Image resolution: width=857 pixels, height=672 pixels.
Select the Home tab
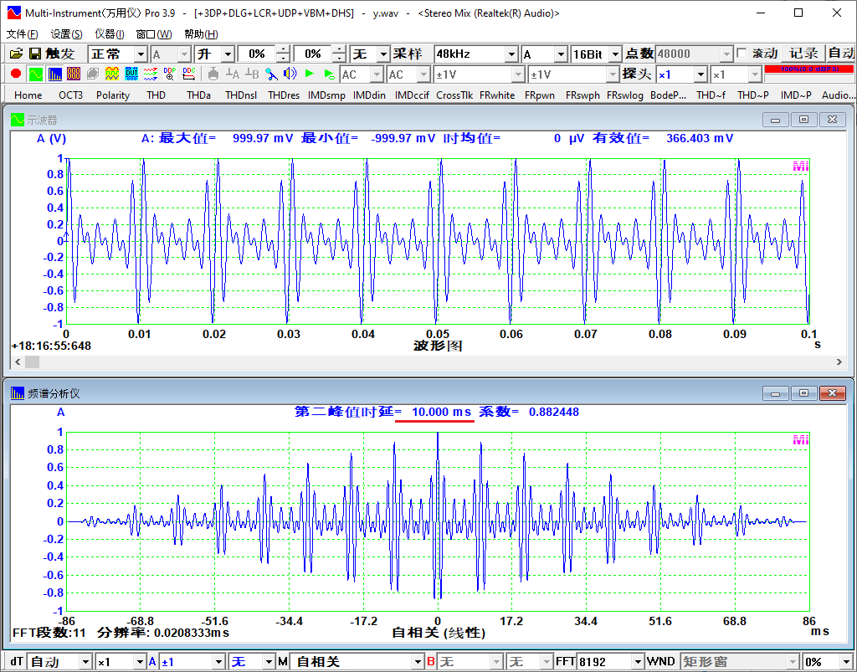click(x=28, y=95)
